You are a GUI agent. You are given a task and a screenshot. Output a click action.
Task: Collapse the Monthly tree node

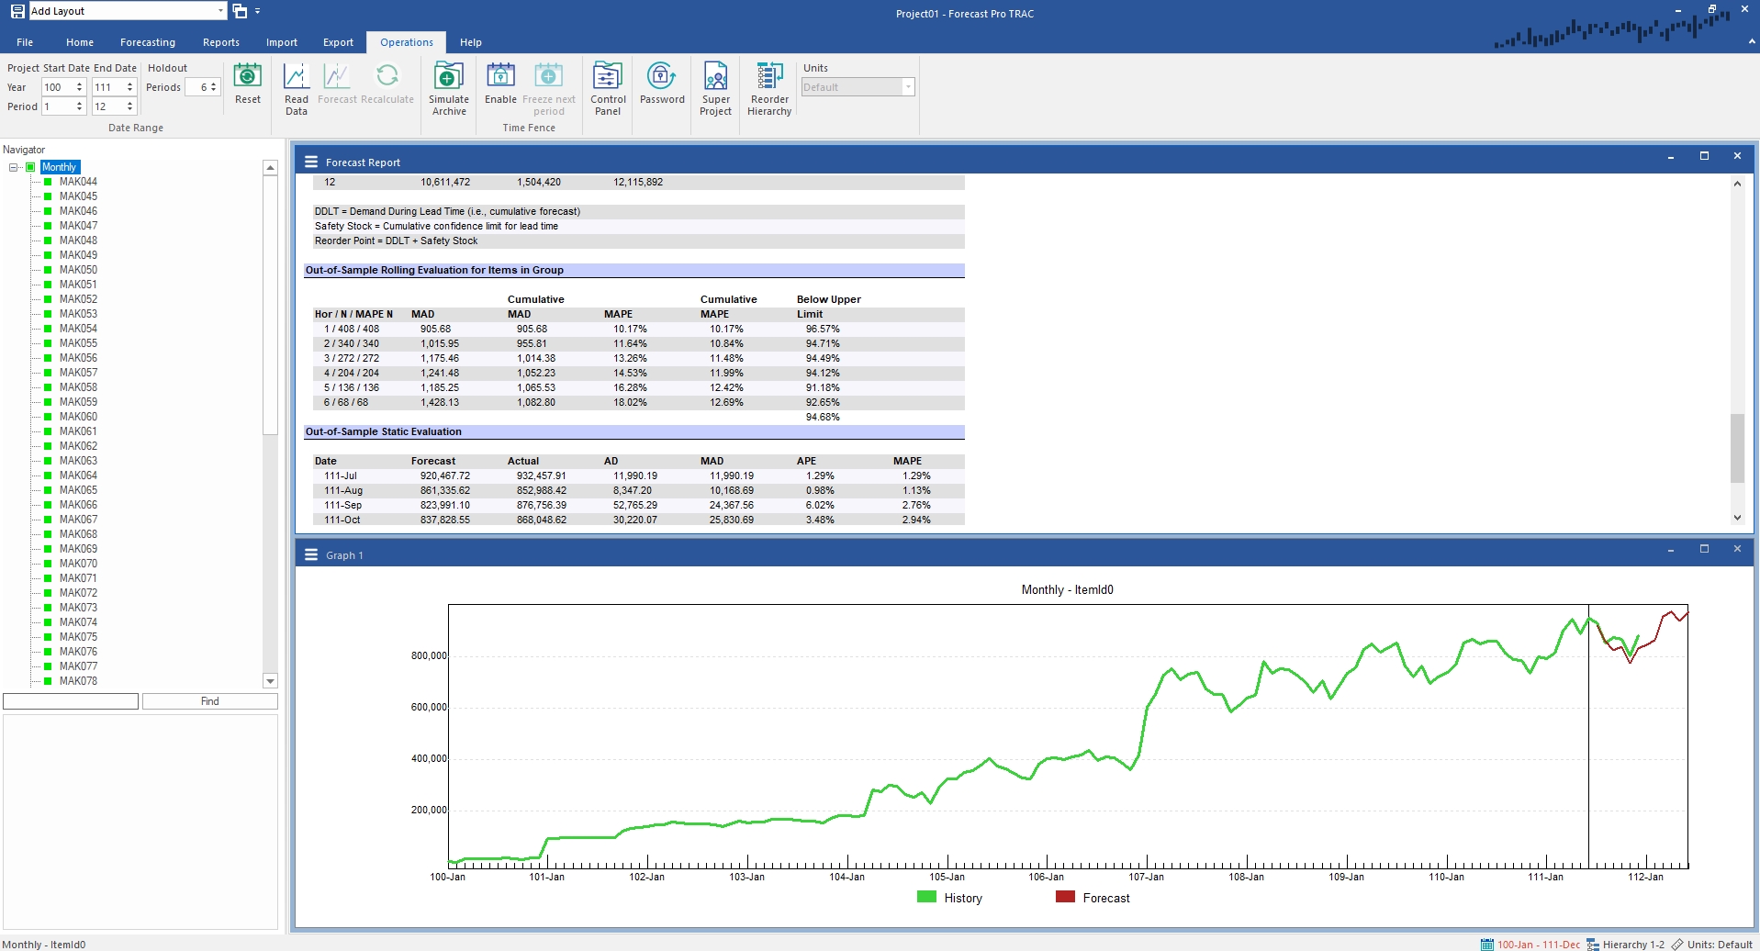(x=14, y=167)
